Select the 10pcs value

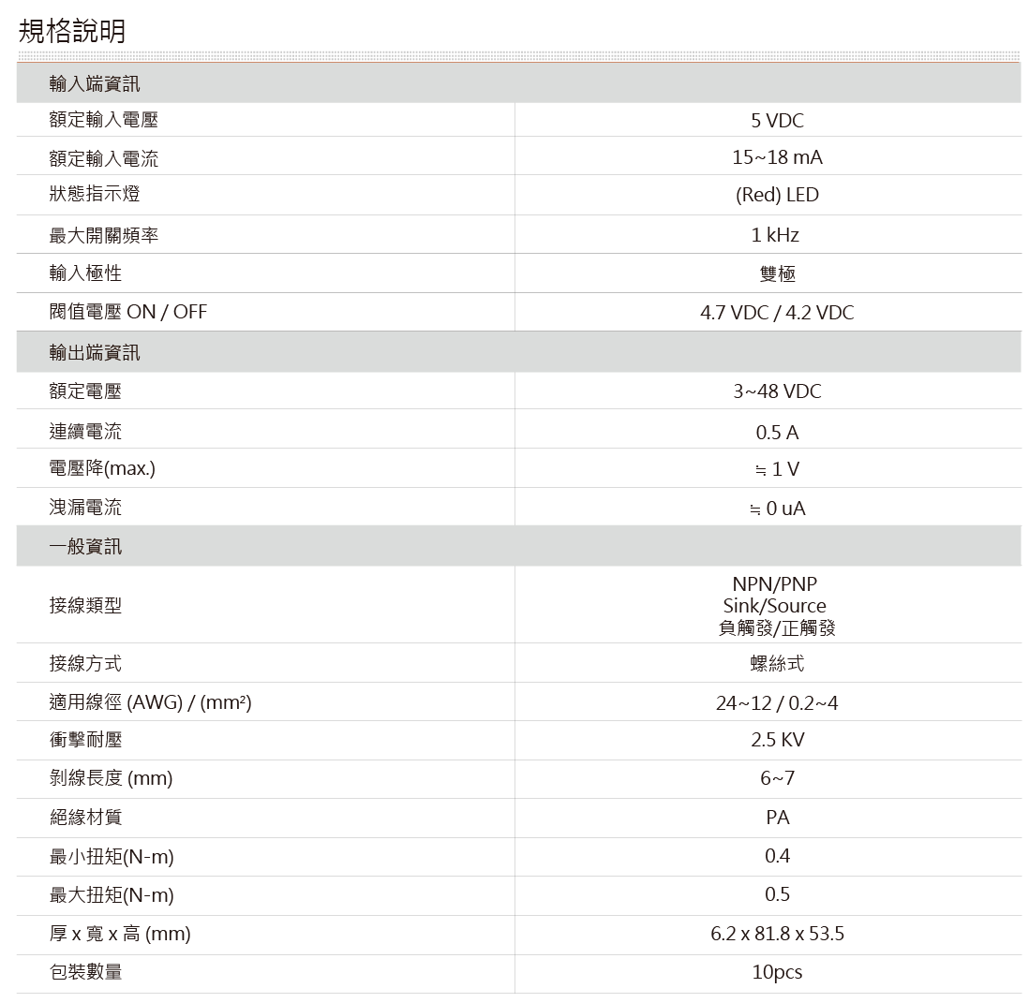(x=777, y=972)
